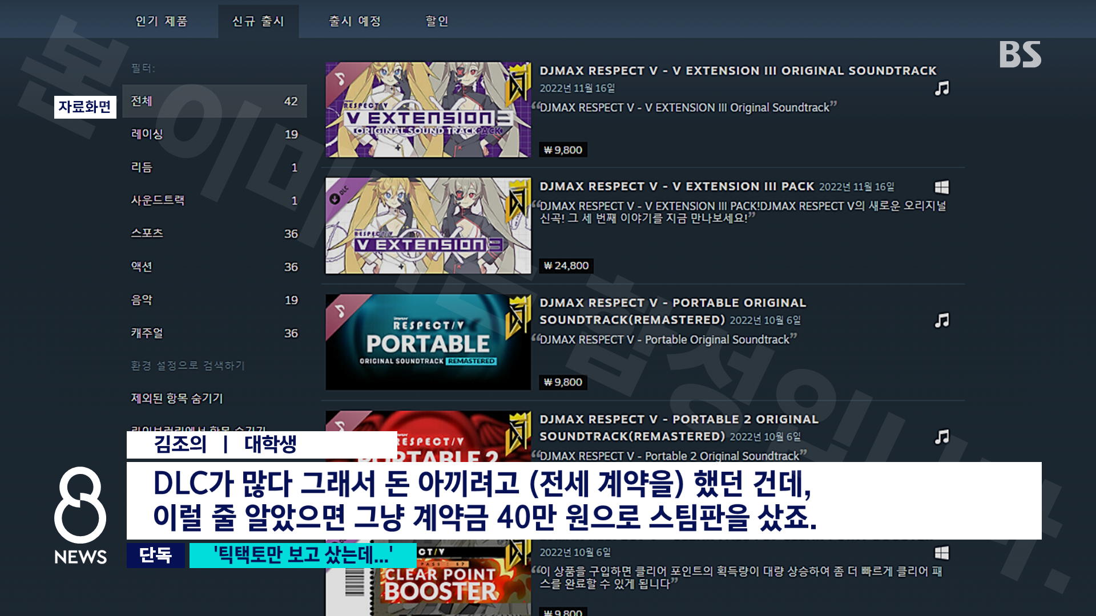
Task: Click the Portable Original Soundtrack thumbnail
Action: pos(428,342)
